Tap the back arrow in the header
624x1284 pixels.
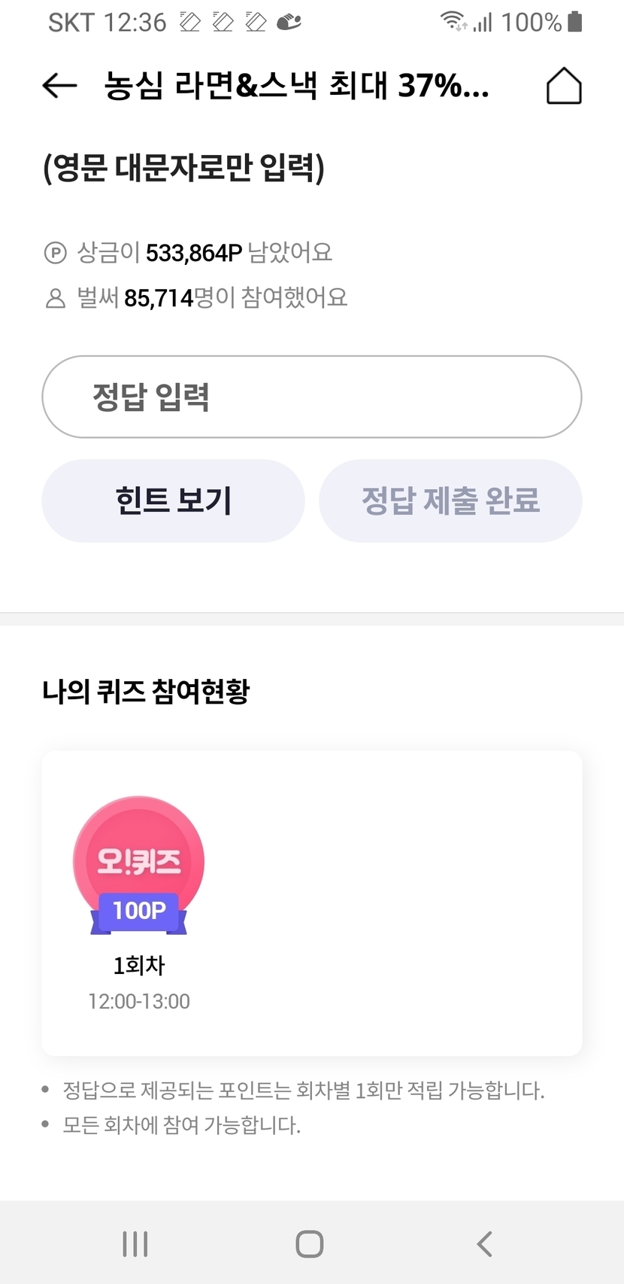coord(60,86)
